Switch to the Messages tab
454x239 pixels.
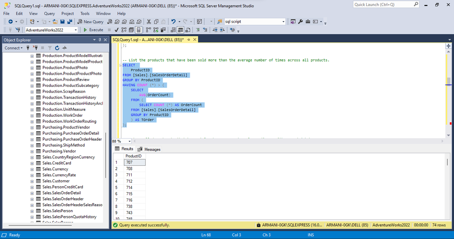click(x=149, y=150)
